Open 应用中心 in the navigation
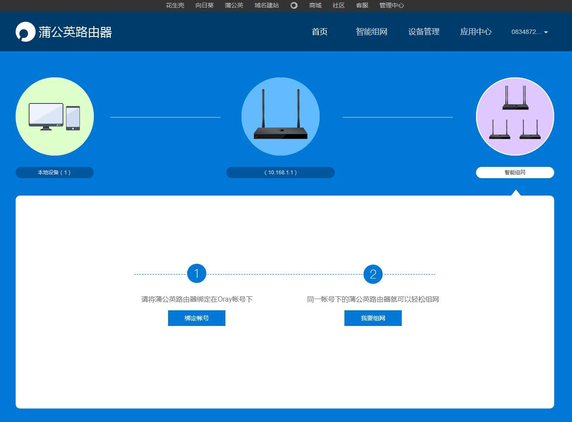 coord(476,32)
